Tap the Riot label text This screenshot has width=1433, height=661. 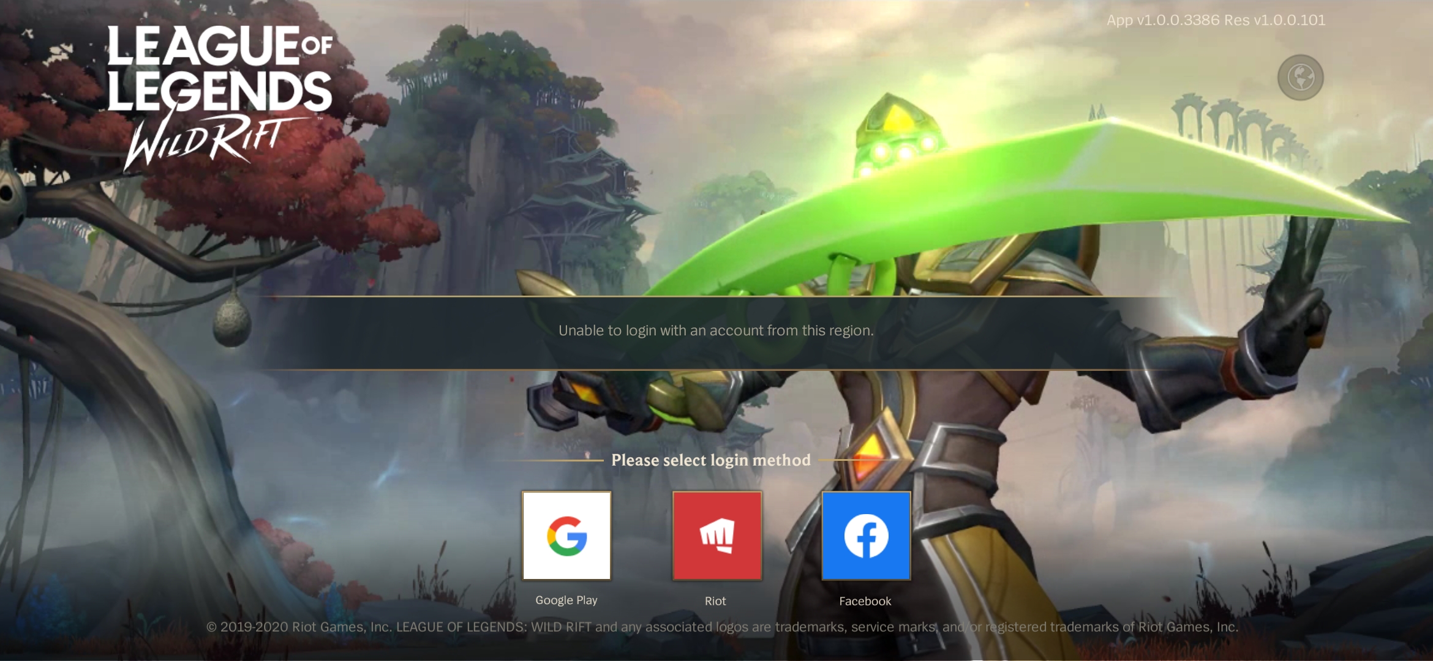click(x=715, y=601)
